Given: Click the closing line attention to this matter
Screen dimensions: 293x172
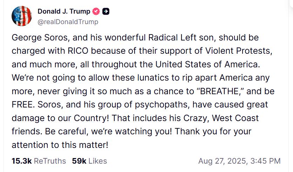Looking at the screenshot, I should pyautogui.click(x=59, y=144).
